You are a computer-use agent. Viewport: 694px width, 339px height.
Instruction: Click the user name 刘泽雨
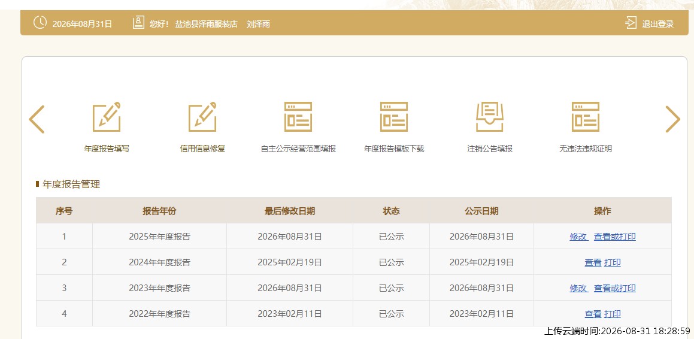[x=258, y=24]
